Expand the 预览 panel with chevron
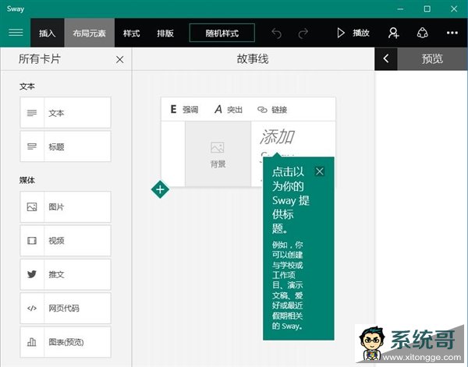This screenshot has width=468, height=367. point(386,58)
